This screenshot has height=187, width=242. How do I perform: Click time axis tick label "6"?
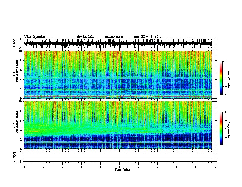[x=139, y=167]
